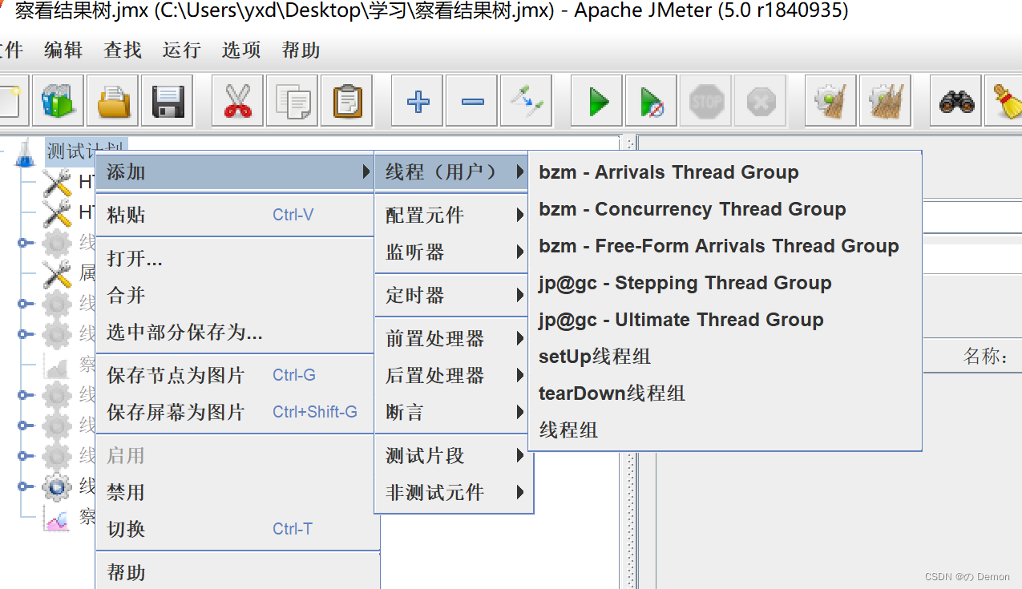Viewport: 1022px width, 589px height.
Task: Click the blue minus Collapse All icon
Action: coord(471,101)
